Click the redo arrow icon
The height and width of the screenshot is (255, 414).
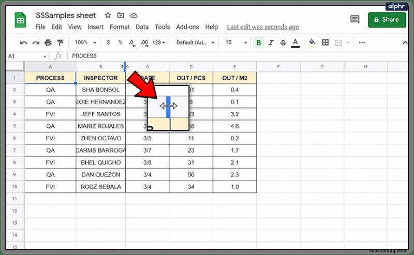[x=36, y=43]
